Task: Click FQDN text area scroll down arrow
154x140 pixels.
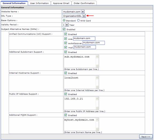Action: pos(97,129)
